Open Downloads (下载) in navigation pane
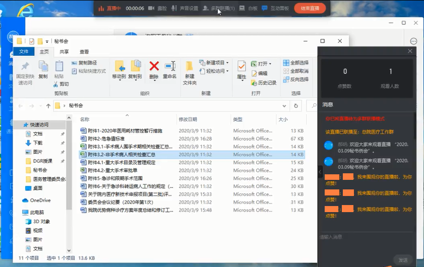This screenshot has width=424, height=267. coord(38,143)
